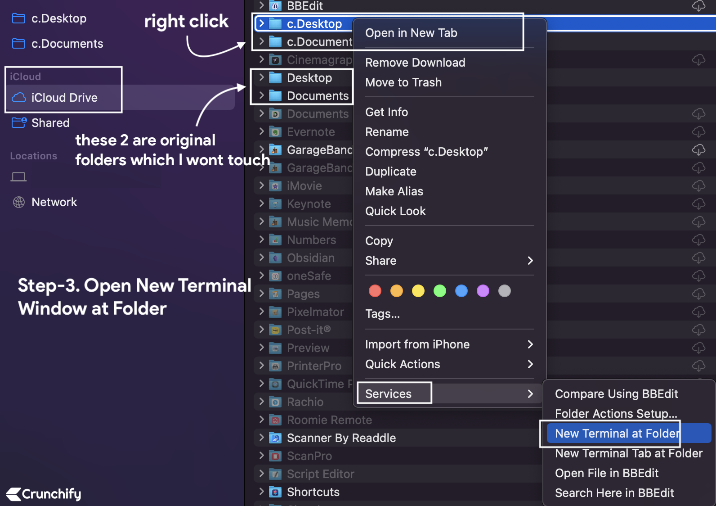Select New Terminal at Folder
716x506 pixels.
(629, 434)
